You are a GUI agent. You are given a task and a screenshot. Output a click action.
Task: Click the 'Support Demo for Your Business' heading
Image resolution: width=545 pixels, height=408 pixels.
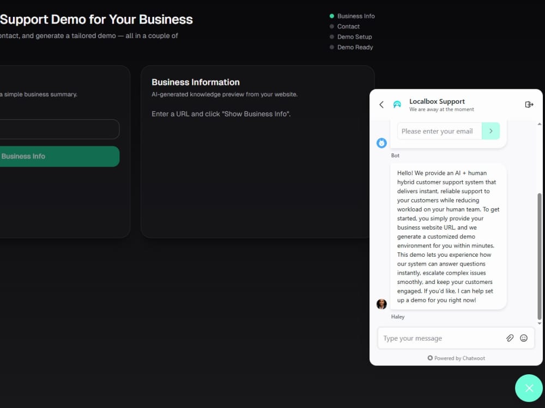(x=96, y=20)
